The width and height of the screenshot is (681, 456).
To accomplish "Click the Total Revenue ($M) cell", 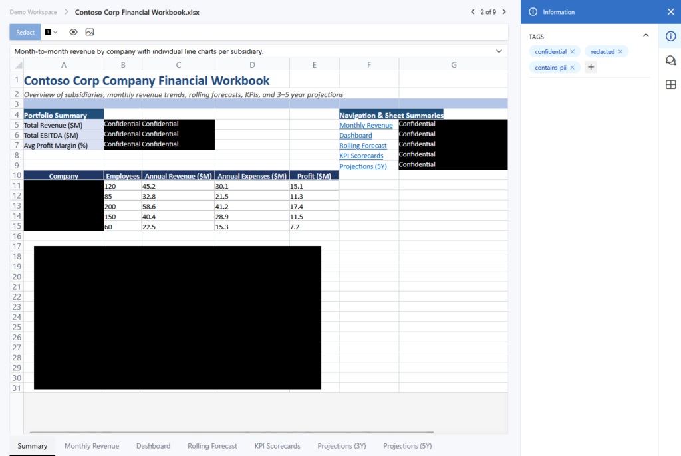I will tap(64, 125).
